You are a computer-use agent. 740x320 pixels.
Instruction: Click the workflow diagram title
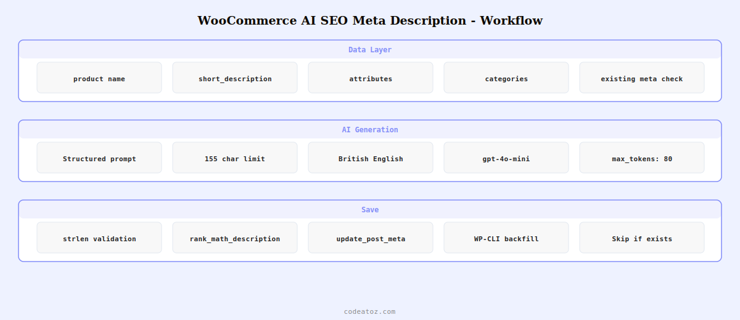pos(370,20)
